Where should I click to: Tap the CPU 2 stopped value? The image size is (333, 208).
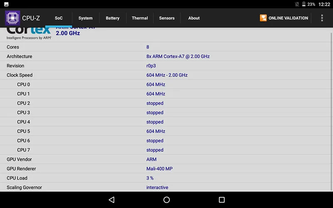(x=154, y=103)
